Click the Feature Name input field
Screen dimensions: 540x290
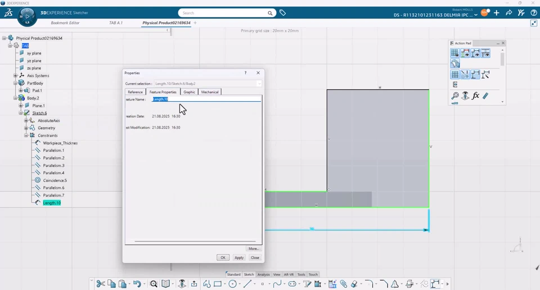pos(206,99)
